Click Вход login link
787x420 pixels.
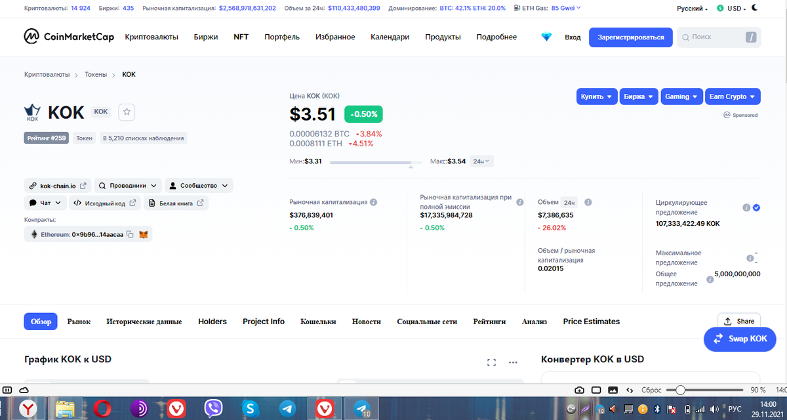coord(573,37)
